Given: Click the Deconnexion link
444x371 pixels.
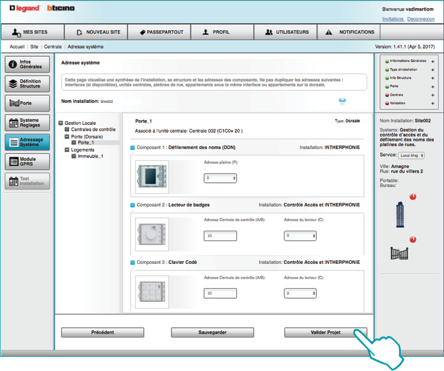Looking at the screenshot, I should tap(420, 19).
